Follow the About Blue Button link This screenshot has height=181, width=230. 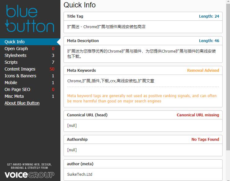coord(22,103)
